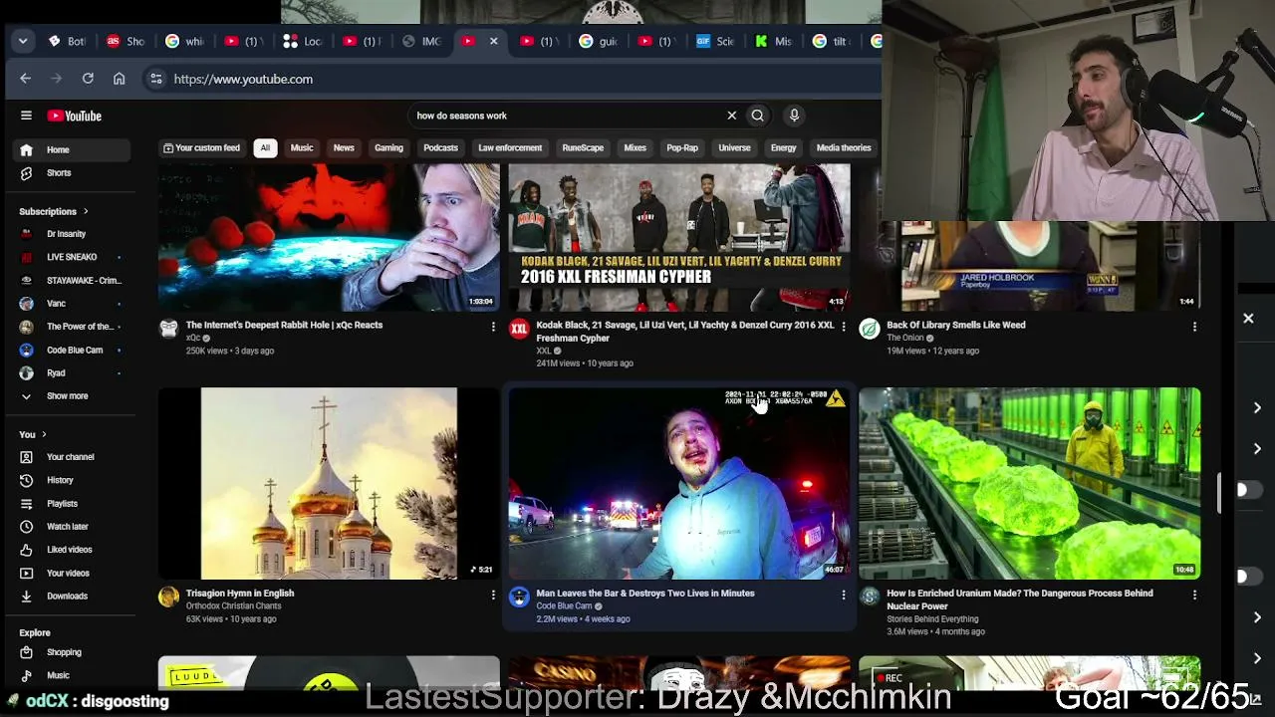Play the golden-domed church video thumbnail
This screenshot has height=717, width=1275.
329,483
